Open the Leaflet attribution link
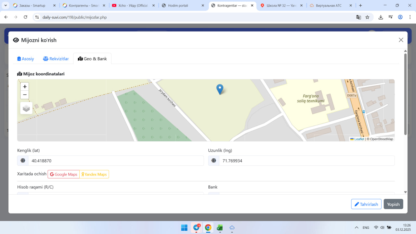Viewport: 416px width, 234px height. coord(357,139)
